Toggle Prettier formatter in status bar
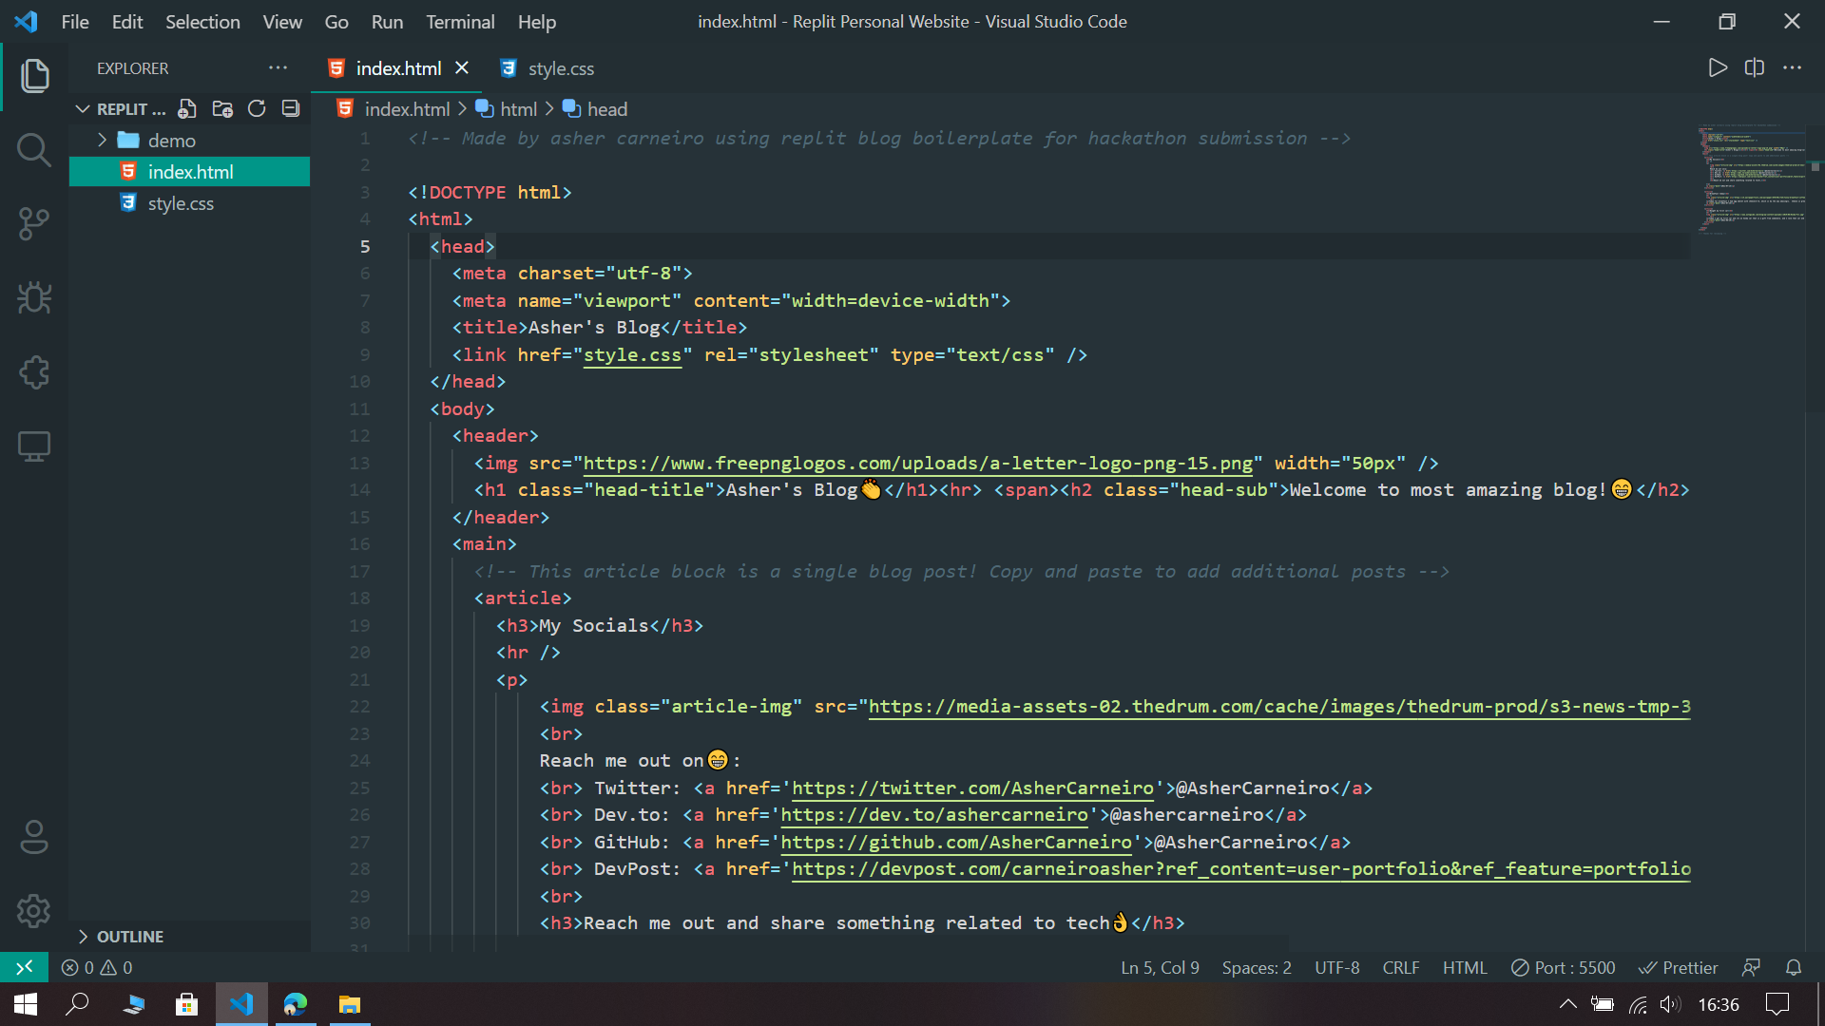Screen dimensions: 1825x1026 pyautogui.click(x=1679, y=967)
